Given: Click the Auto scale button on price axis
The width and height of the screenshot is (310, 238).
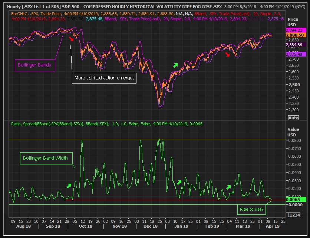Looking at the screenshot, I should [x=293, y=118].
